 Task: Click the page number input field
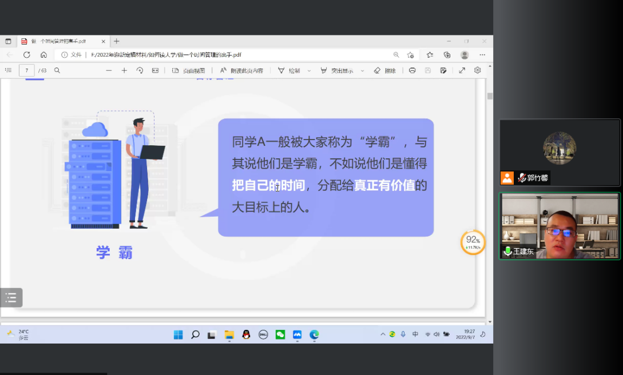(x=26, y=70)
